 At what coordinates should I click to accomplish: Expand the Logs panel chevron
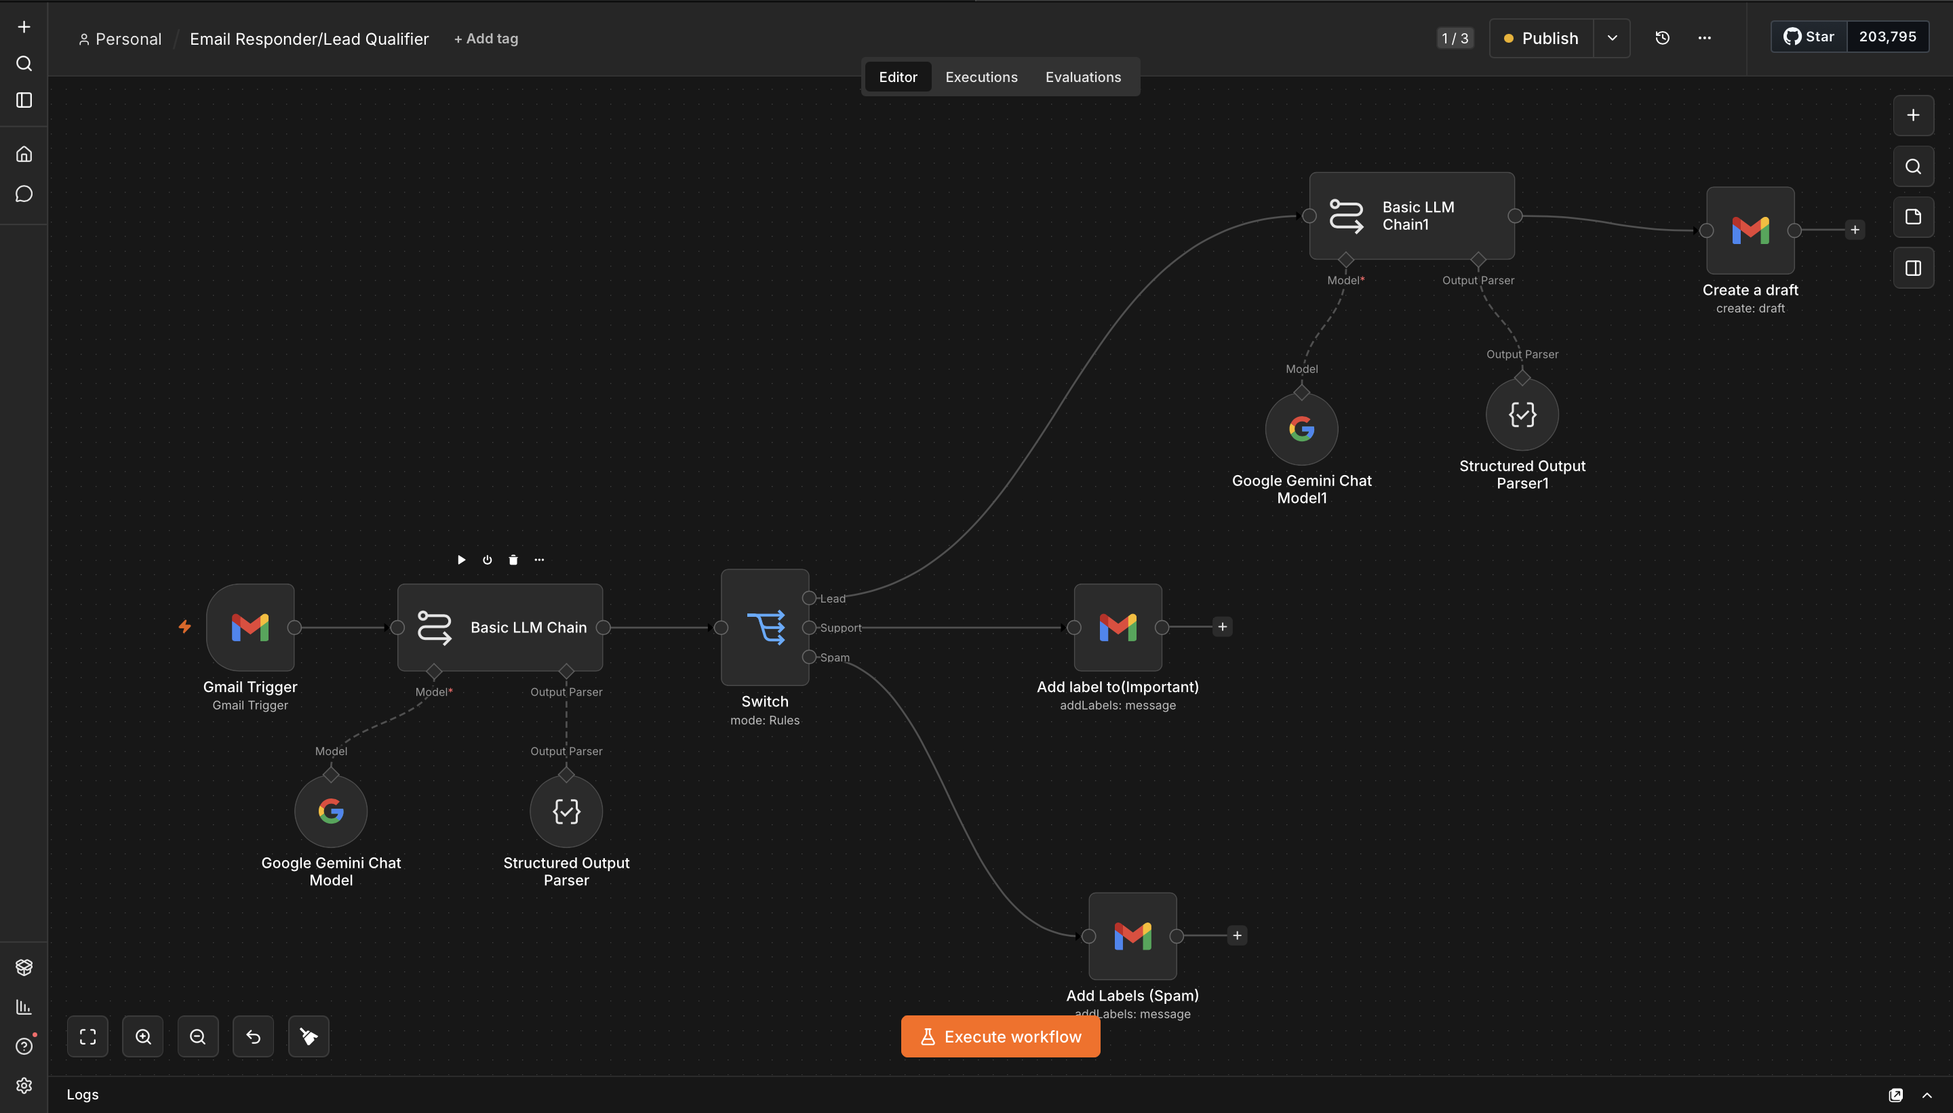pos(1927,1095)
